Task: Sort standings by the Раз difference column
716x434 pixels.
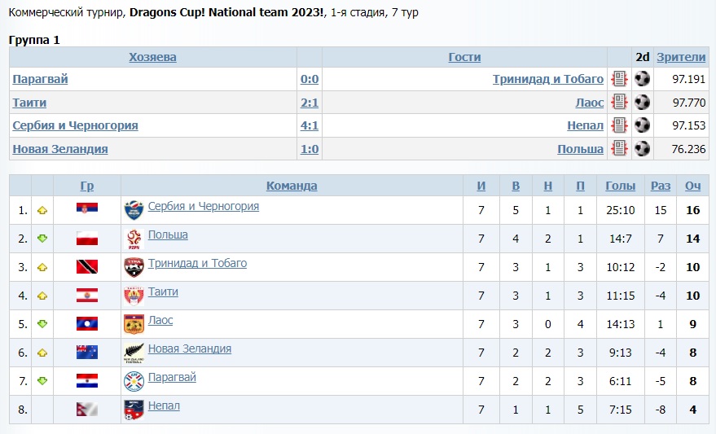Action: [x=661, y=186]
